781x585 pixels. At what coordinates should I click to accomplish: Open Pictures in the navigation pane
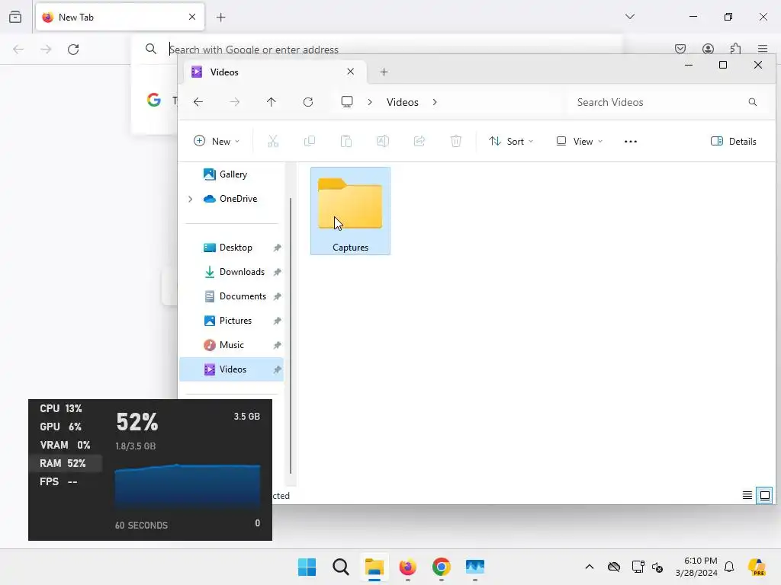232,321
